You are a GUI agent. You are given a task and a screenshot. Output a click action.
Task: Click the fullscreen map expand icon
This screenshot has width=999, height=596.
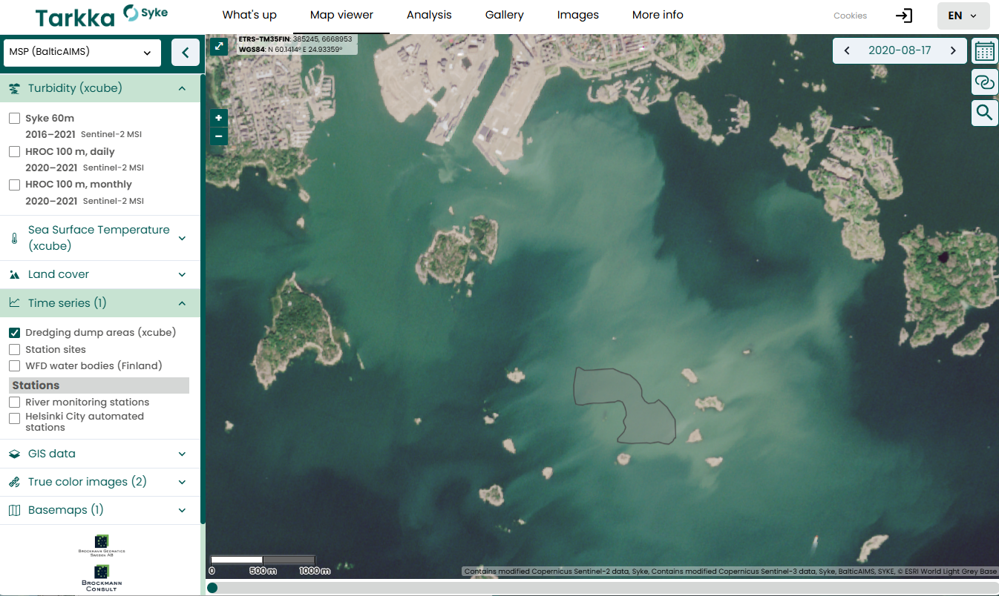tap(219, 46)
